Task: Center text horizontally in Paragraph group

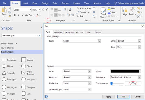Action: tap(55, 15)
